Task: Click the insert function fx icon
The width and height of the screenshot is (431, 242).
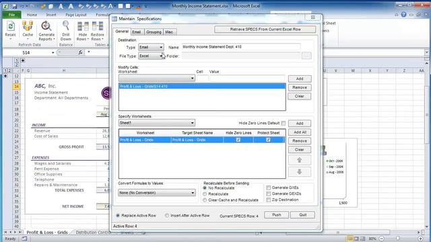Action: click(80, 52)
